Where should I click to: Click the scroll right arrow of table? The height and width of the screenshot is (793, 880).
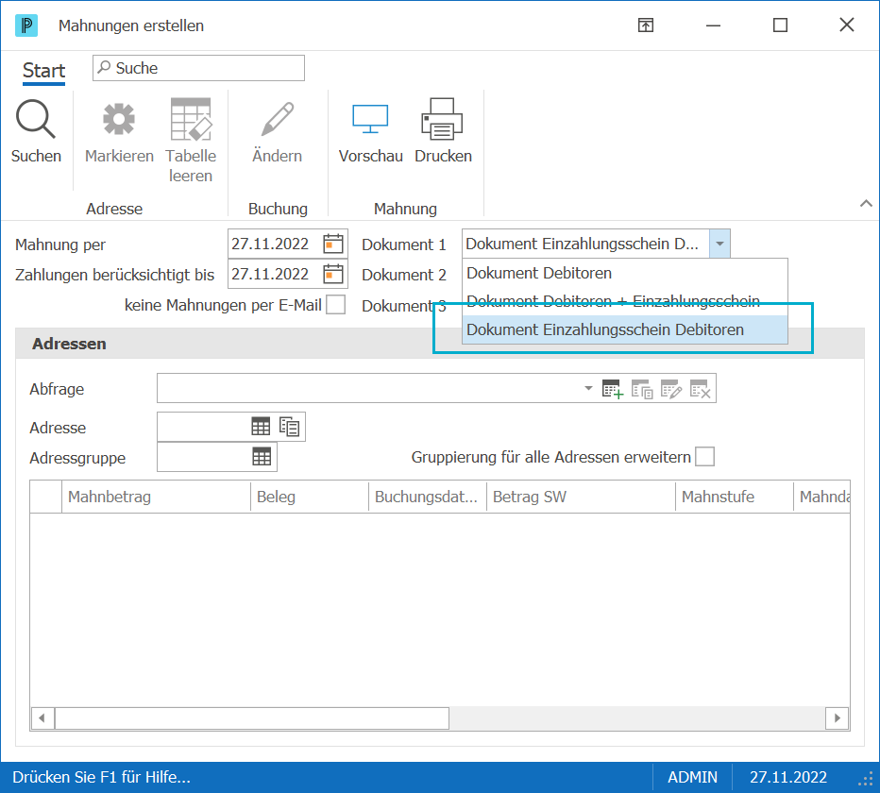(838, 718)
